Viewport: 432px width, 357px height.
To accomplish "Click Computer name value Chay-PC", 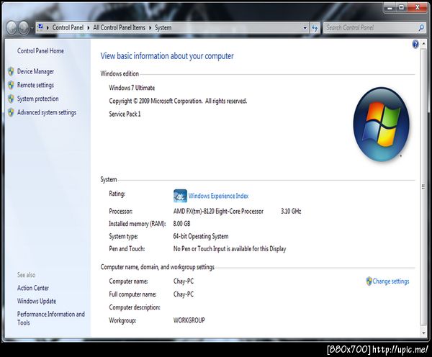I will point(184,281).
